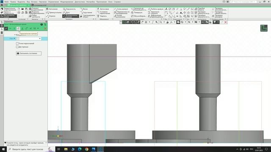Viewport: 271px width, 152px height.
Task: Open the help icon in parameters panel
Action: coord(41,24)
